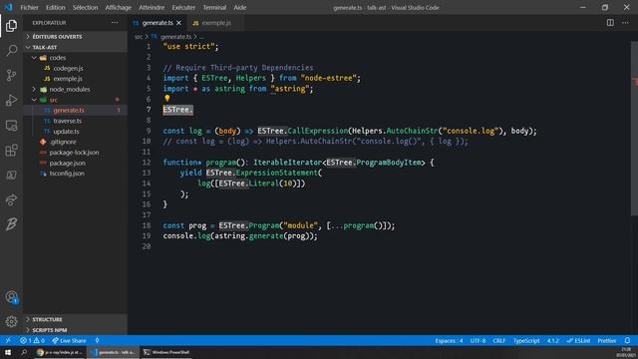This screenshot has width=638, height=359.
Task: Click the taskbar clock
Action: pos(627,352)
